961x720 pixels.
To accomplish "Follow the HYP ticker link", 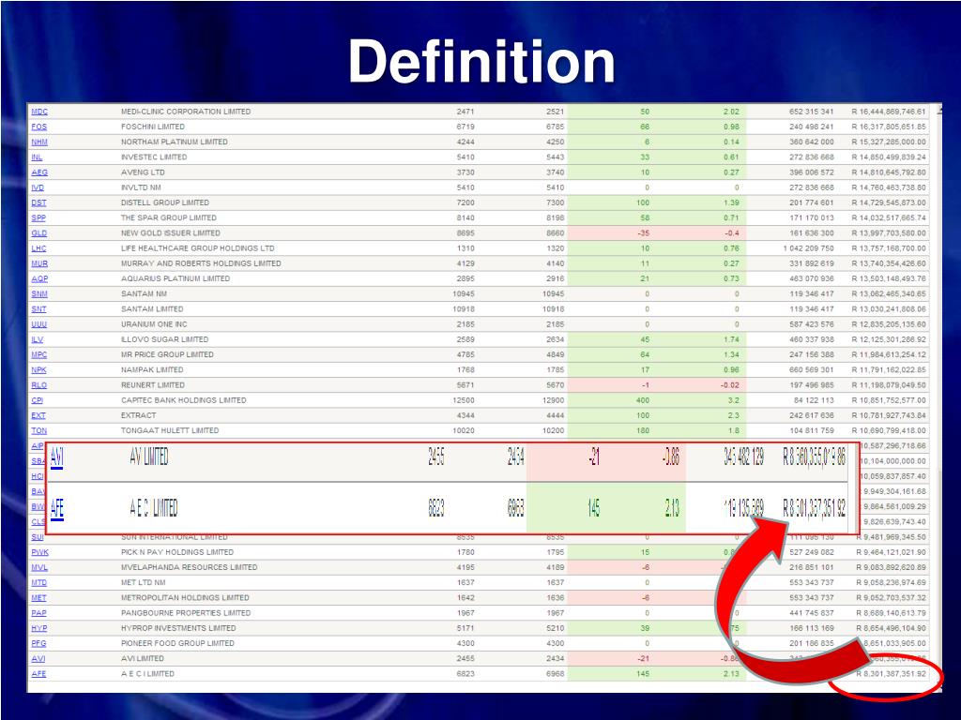I will click(x=39, y=628).
